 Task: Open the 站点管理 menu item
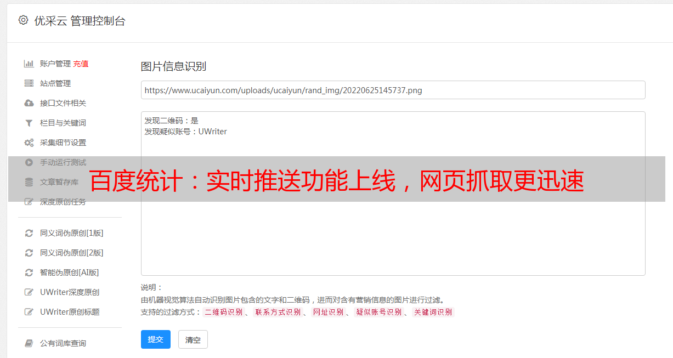coord(55,83)
